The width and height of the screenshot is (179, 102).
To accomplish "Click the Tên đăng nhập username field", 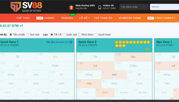I will click(134, 7).
